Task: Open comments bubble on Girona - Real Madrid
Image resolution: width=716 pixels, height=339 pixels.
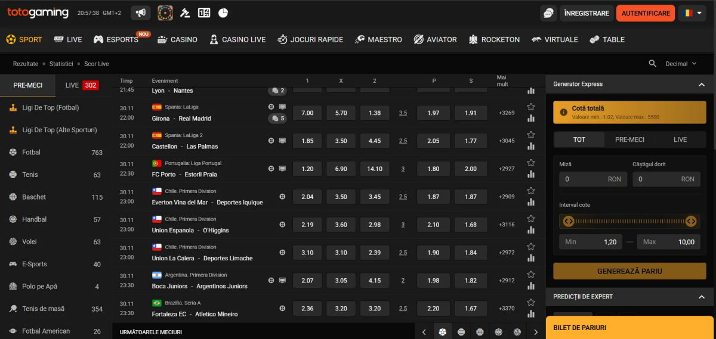Action: click(x=277, y=119)
